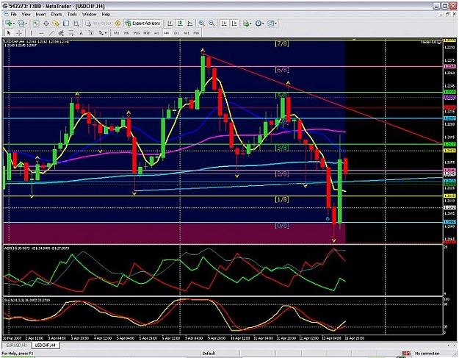Select the Text 'A' drawing tool
459x358 pixels.
click(x=81, y=33)
